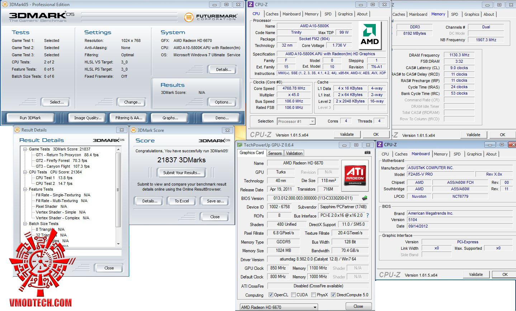Click the Graphs... button
The image size is (516, 311).
pos(170,118)
